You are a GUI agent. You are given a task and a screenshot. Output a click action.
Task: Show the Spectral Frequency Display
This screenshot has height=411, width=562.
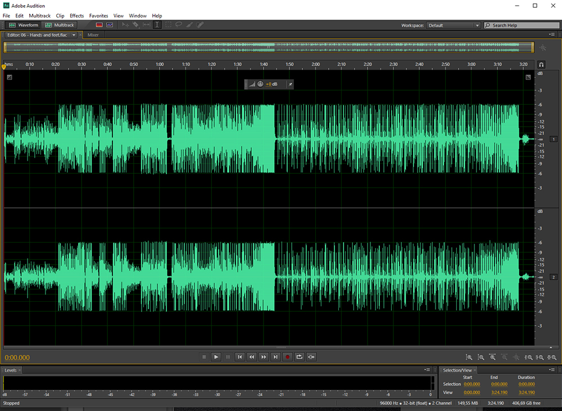[99, 25]
